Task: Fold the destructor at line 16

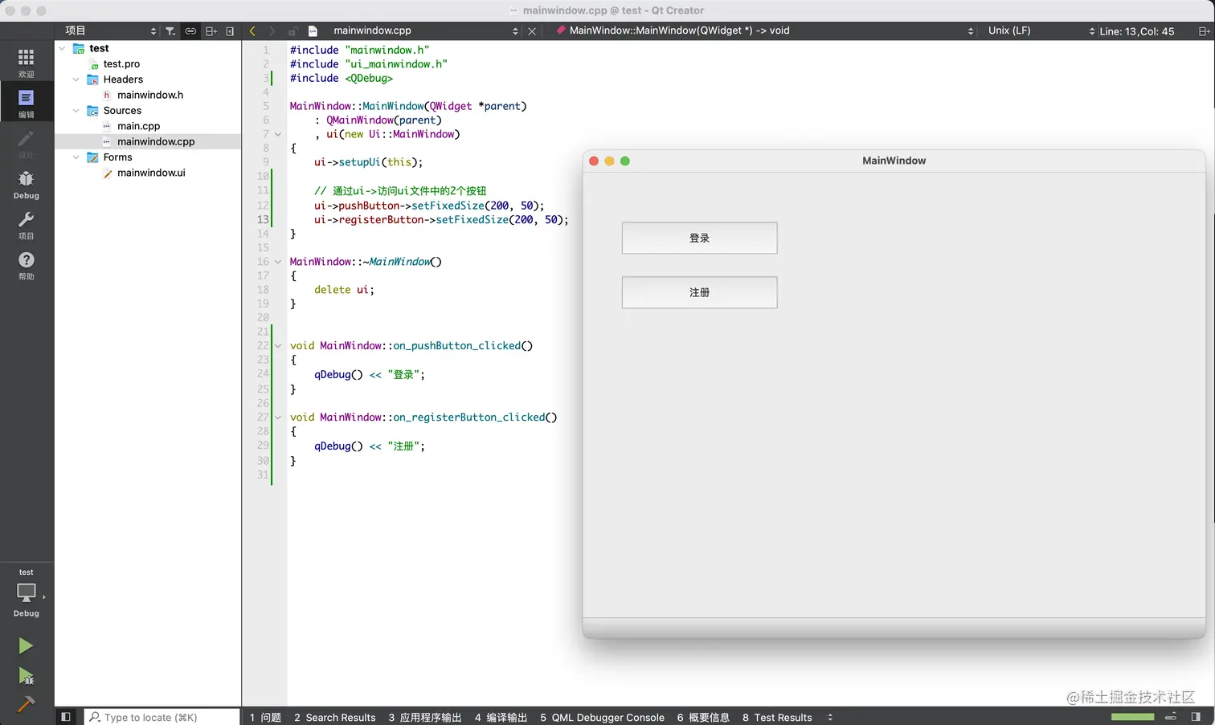Action: point(278,262)
